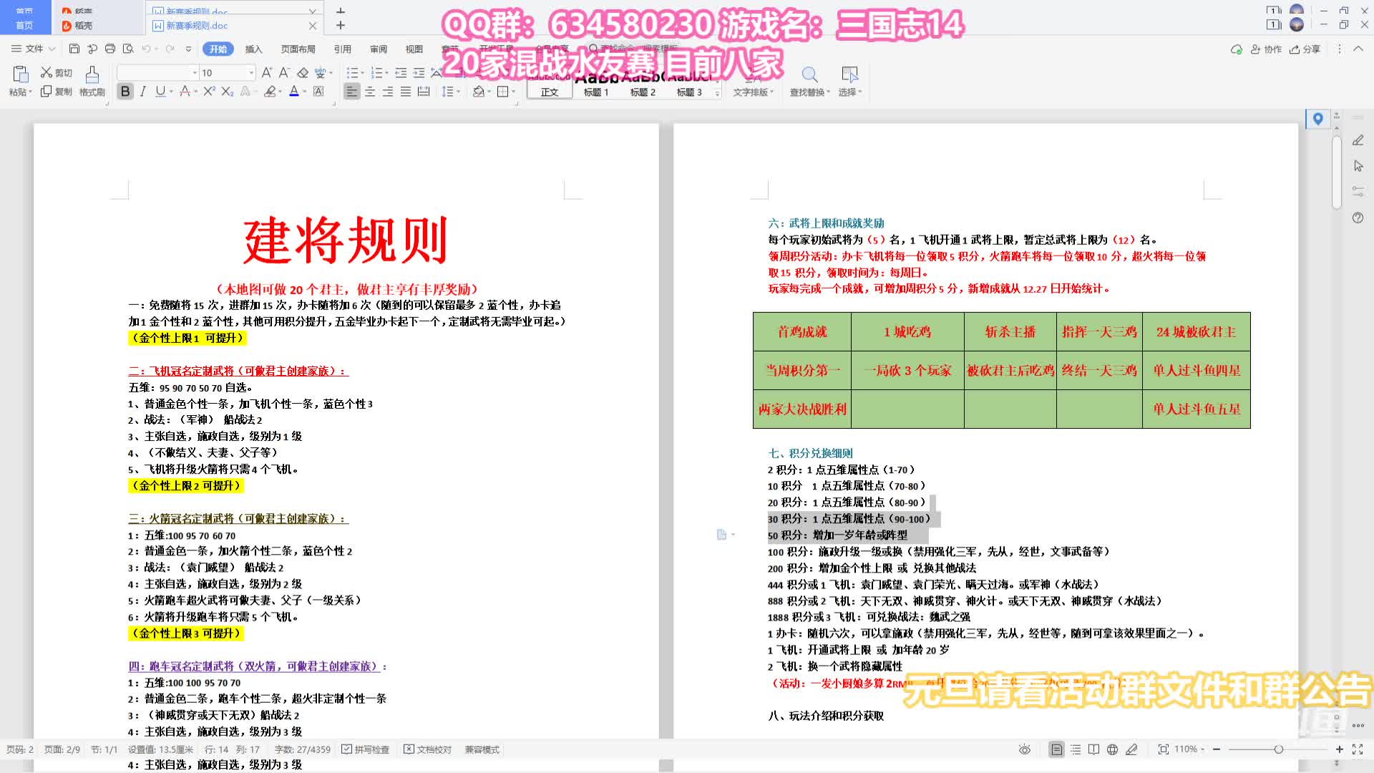This screenshot has width=1374, height=773.
Task: Click the settings sliders icon in right sidebar
Action: click(1358, 192)
